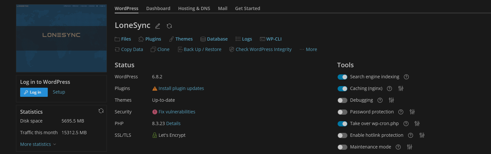Click the Log in button
Viewport: 491px width, 154px height.
coord(34,92)
